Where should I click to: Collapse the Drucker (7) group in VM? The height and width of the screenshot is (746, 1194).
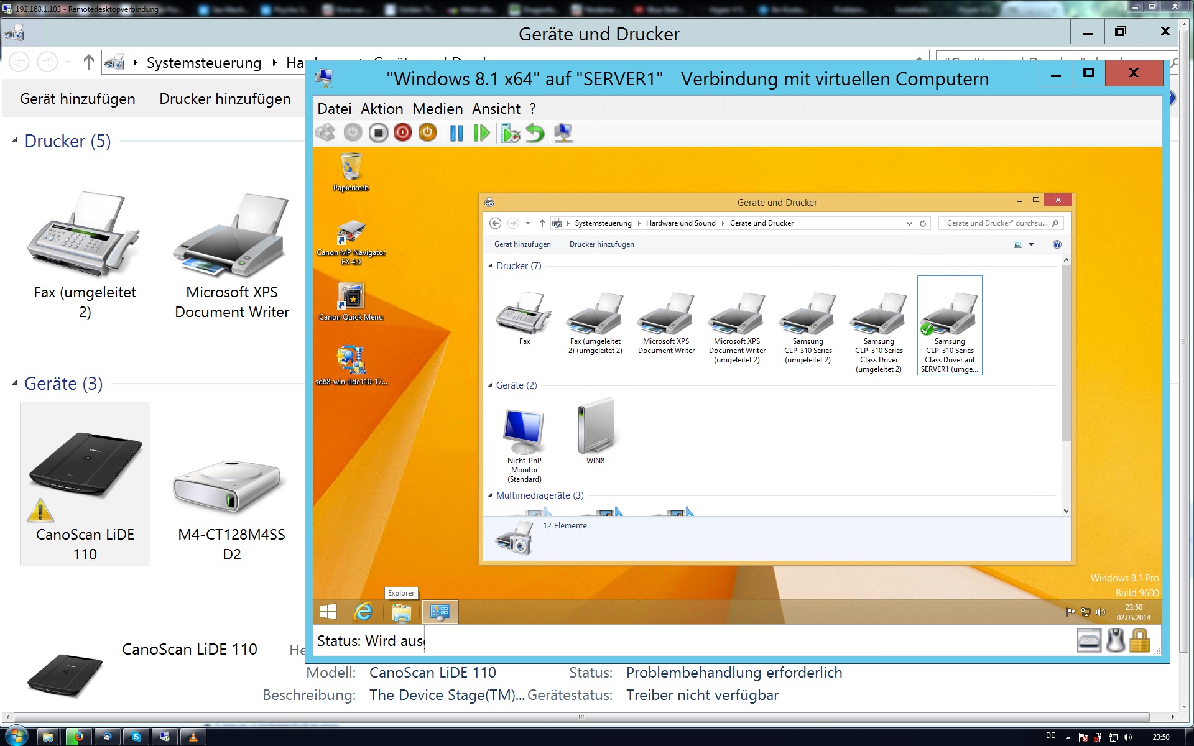(x=490, y=266)
